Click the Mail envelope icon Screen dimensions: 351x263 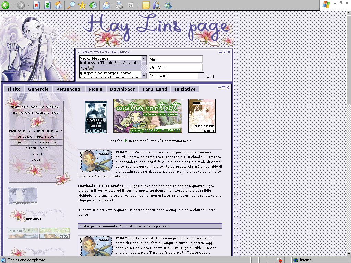click(106, 5)
